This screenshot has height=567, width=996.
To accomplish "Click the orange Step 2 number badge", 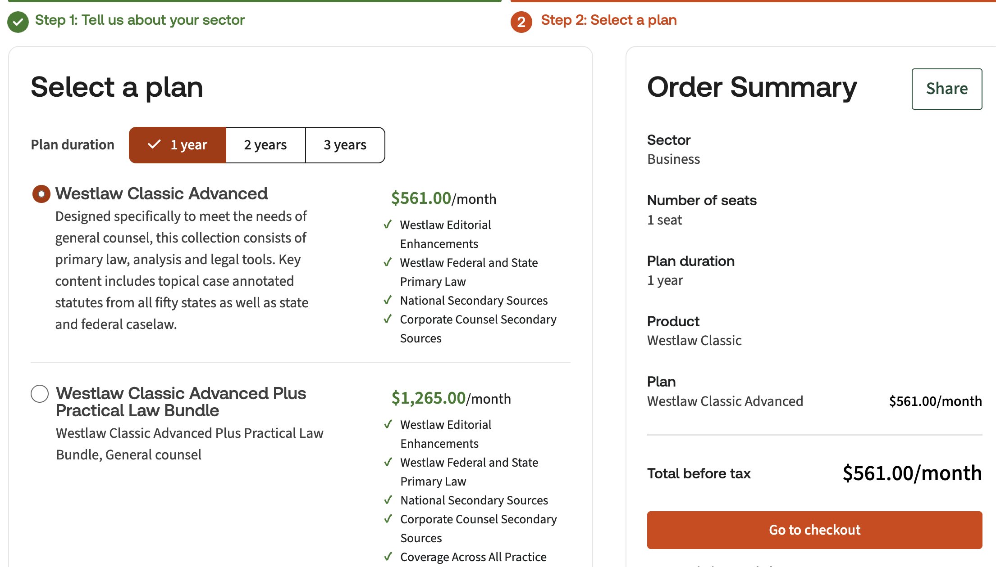I will (521, 22).
